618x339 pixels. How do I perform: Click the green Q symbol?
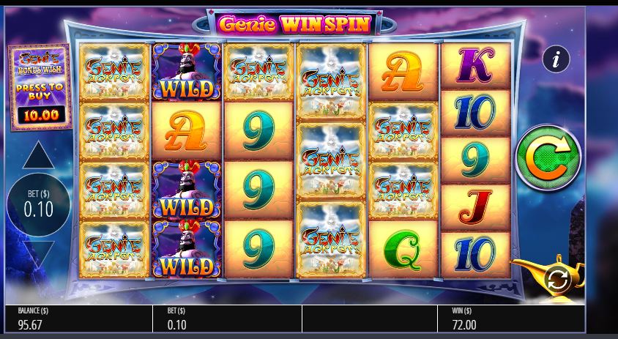click(x=403, y=250)
